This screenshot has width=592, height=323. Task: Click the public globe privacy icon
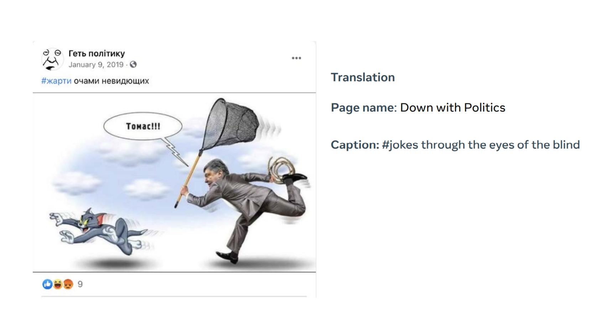click(133, 64)
